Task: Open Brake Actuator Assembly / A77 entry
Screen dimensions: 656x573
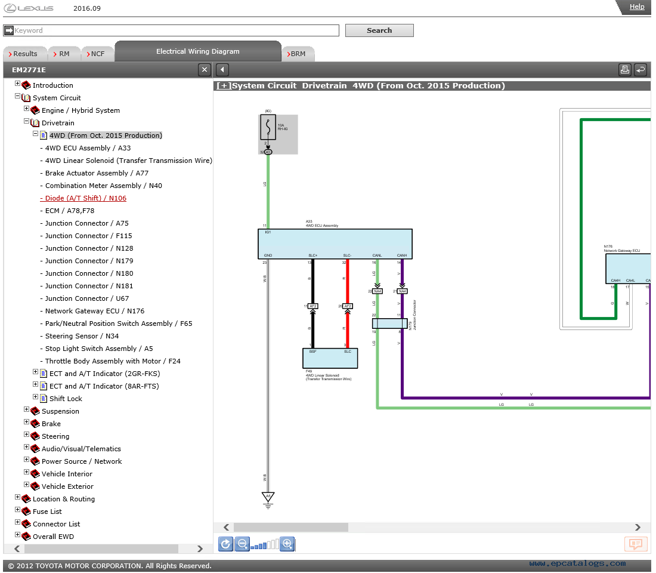Action: point(97,173)
